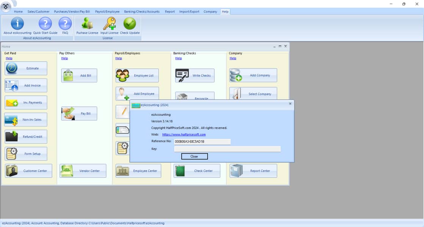424x227 pixels.
Task: Click Help link under Company
Action: coord(233,58)
